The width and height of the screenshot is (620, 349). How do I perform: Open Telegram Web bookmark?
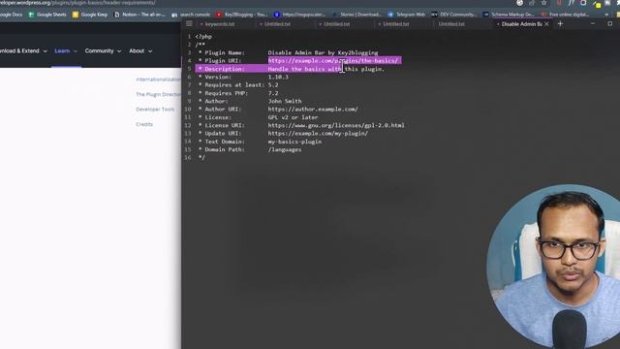(406, 15)
